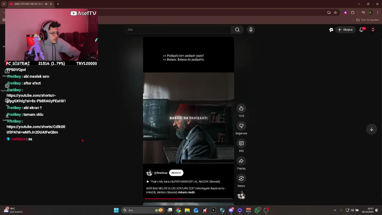382x215 pixels.
Task: Open Windows notification bell in tray
Action: (377, 210)
